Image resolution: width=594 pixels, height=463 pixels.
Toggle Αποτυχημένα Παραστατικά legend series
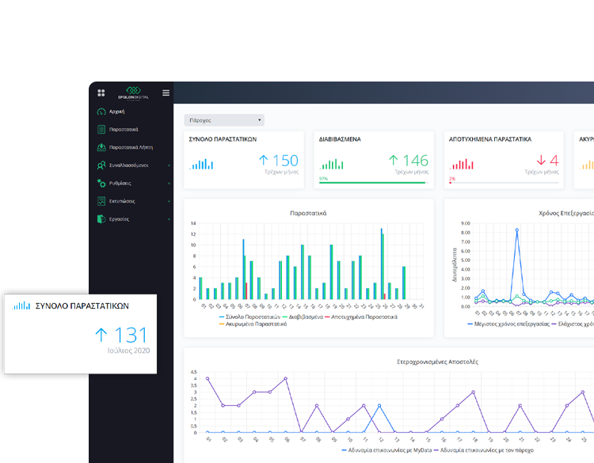point(361,317)
